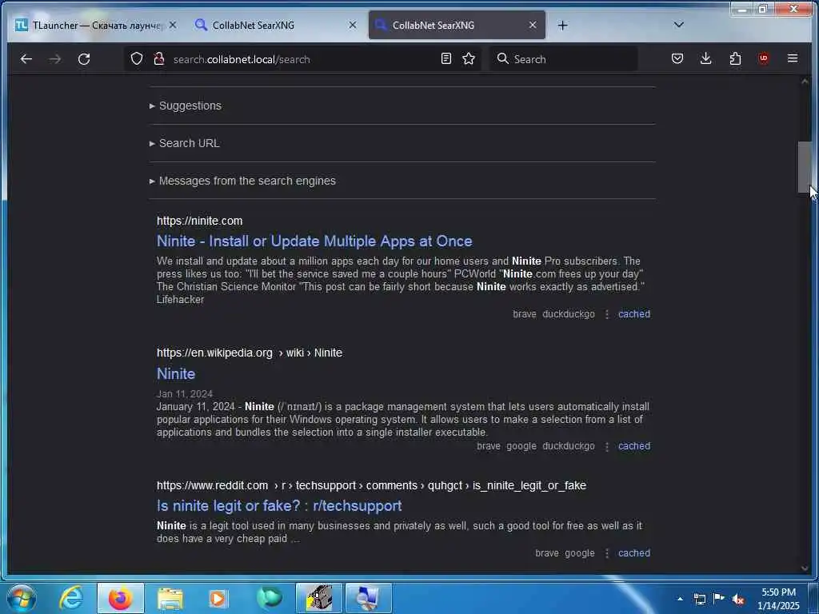Open Action Center flag tray icon

pyautogui.click(x=719, y=599)
